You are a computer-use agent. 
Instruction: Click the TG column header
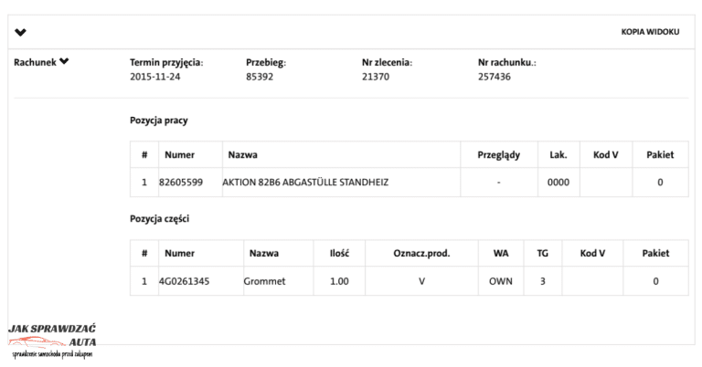(542, 253)
